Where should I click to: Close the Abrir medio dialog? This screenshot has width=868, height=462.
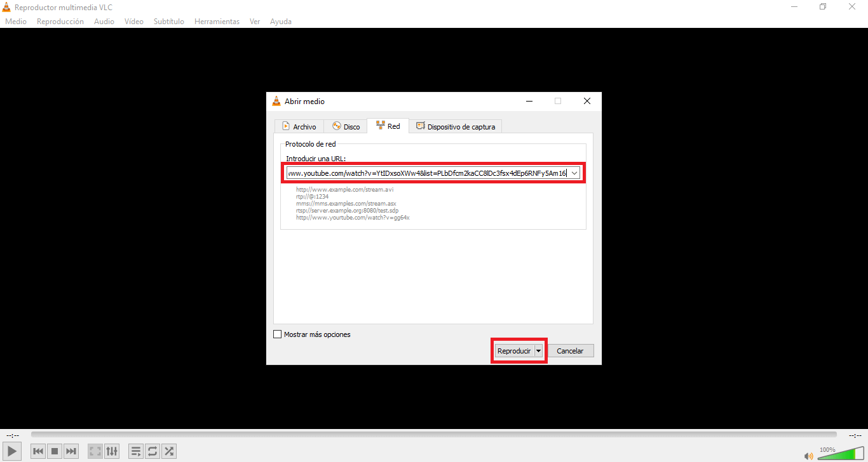click(x=587, y=101)
